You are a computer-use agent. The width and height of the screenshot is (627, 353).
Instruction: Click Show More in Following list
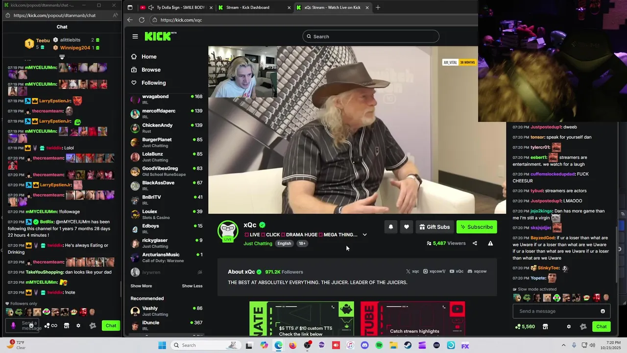[x=141, y=286]
